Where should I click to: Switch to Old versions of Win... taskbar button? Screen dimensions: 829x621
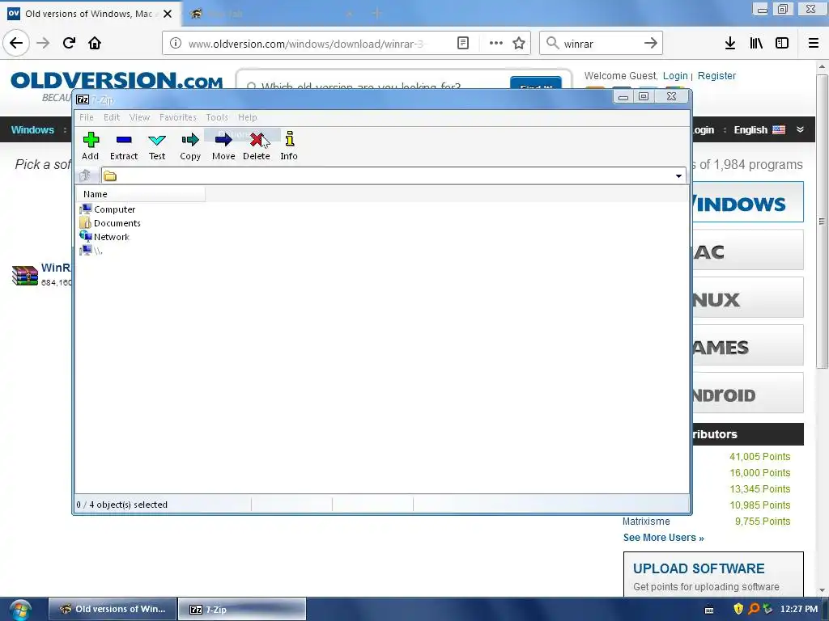pos(113,609)
